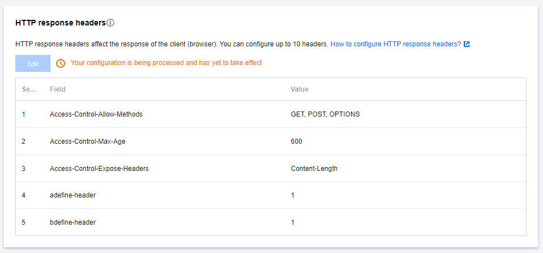Image resolution: width=543 pixels, height=253 pixels.
Task: Click the HTTP response headers section title
Action: point(60,23)
